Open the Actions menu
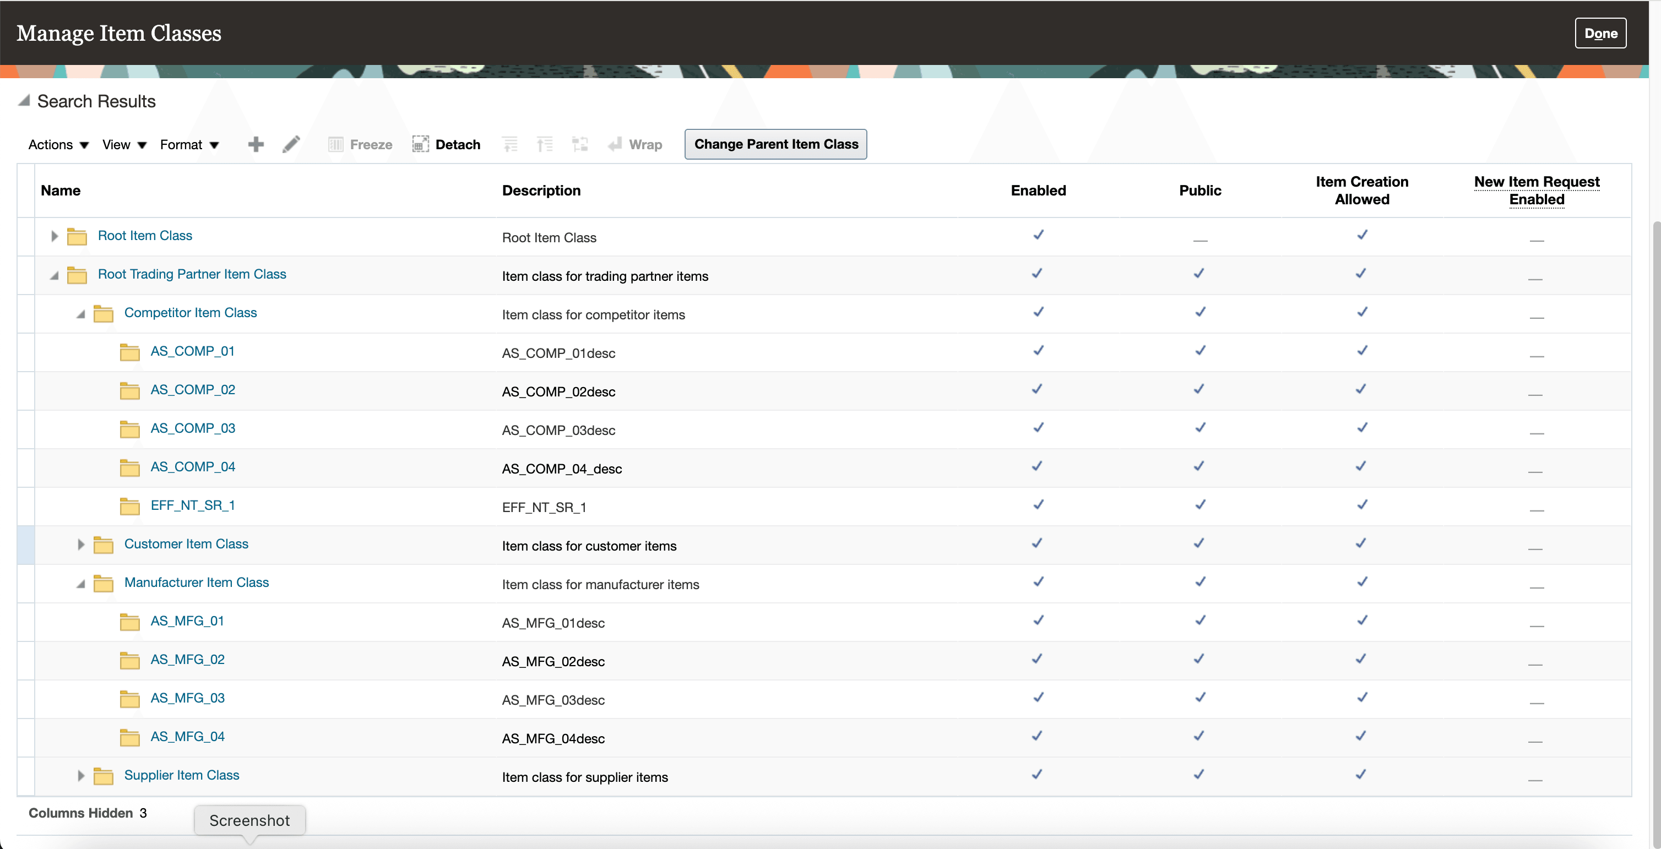Viewport: 1661px width, 849px height. point(58,144)
